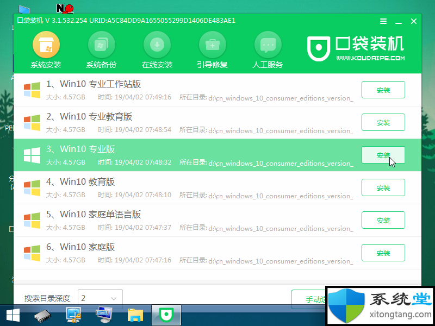Click Windows logo of Win10 家庭单语言版 row

coord(32,221)
